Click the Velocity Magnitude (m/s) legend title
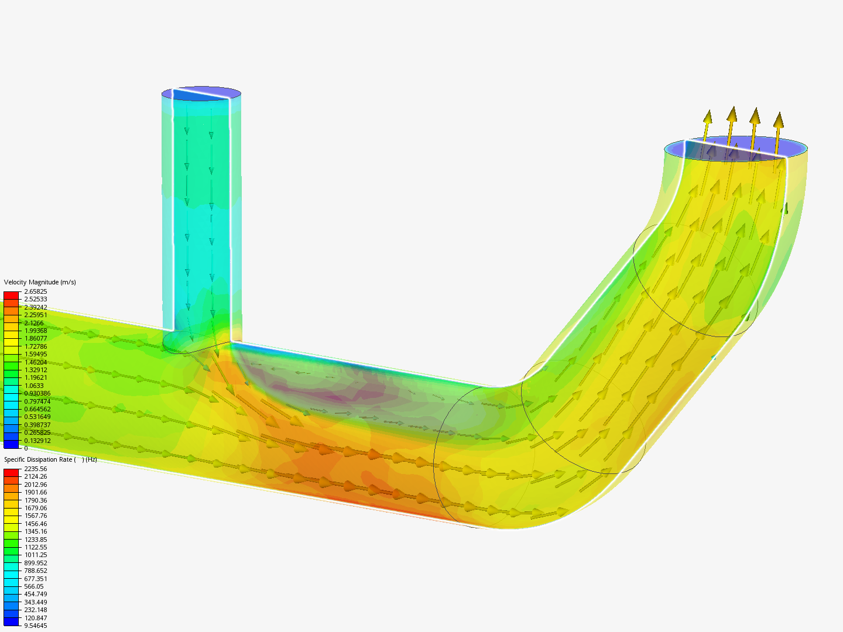 [40, 282]
